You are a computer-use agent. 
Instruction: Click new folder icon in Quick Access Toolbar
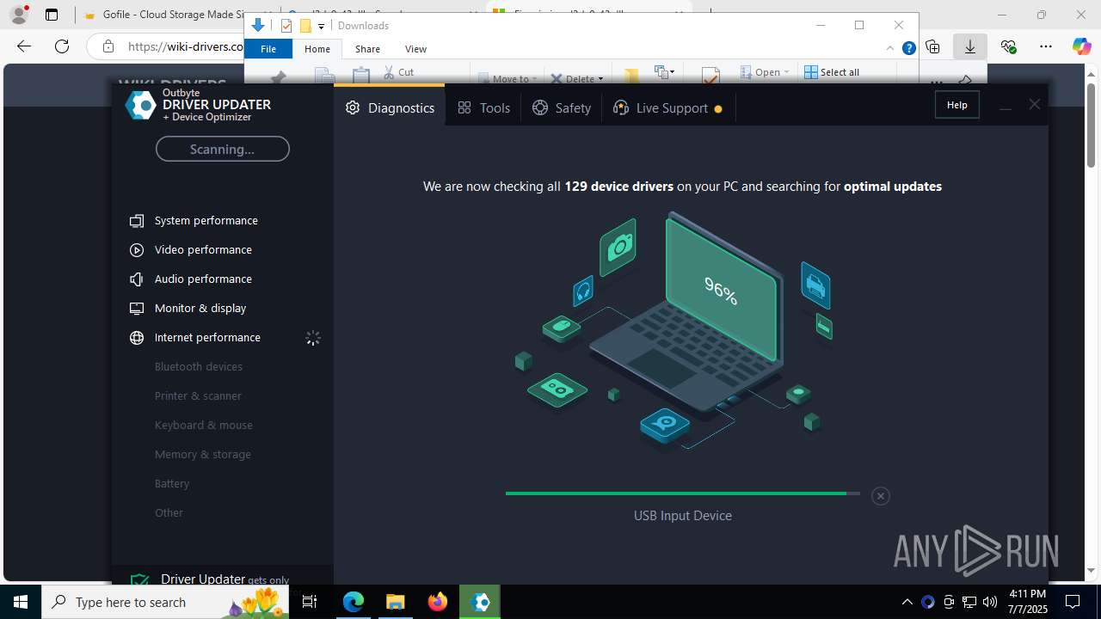(305, 26)
